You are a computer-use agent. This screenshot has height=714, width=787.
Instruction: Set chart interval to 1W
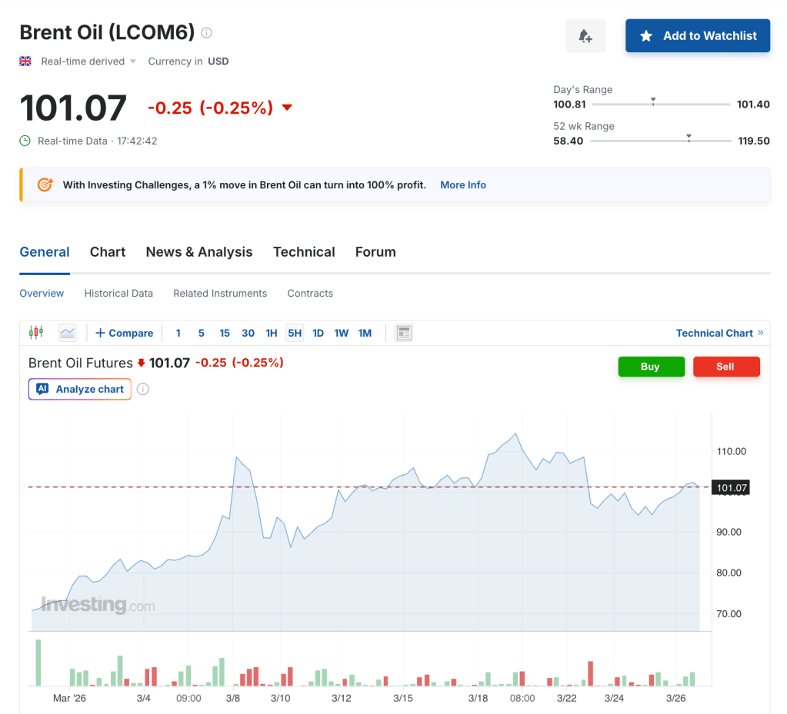(x=342, y=333)
